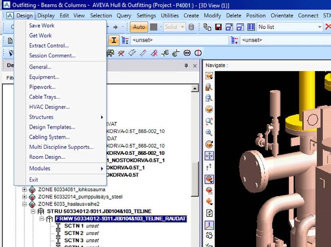
Task: Click the first unset specification field
Action: click(x=179, y=40)
